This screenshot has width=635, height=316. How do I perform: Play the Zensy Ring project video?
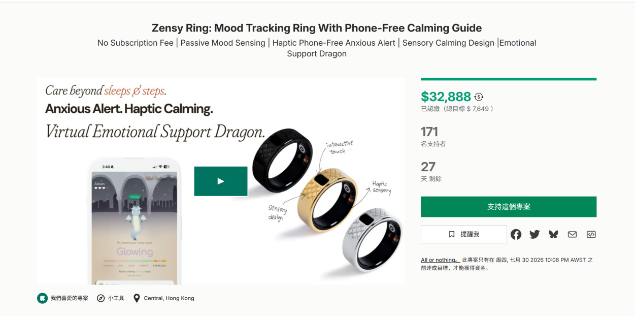click(221, 181)
